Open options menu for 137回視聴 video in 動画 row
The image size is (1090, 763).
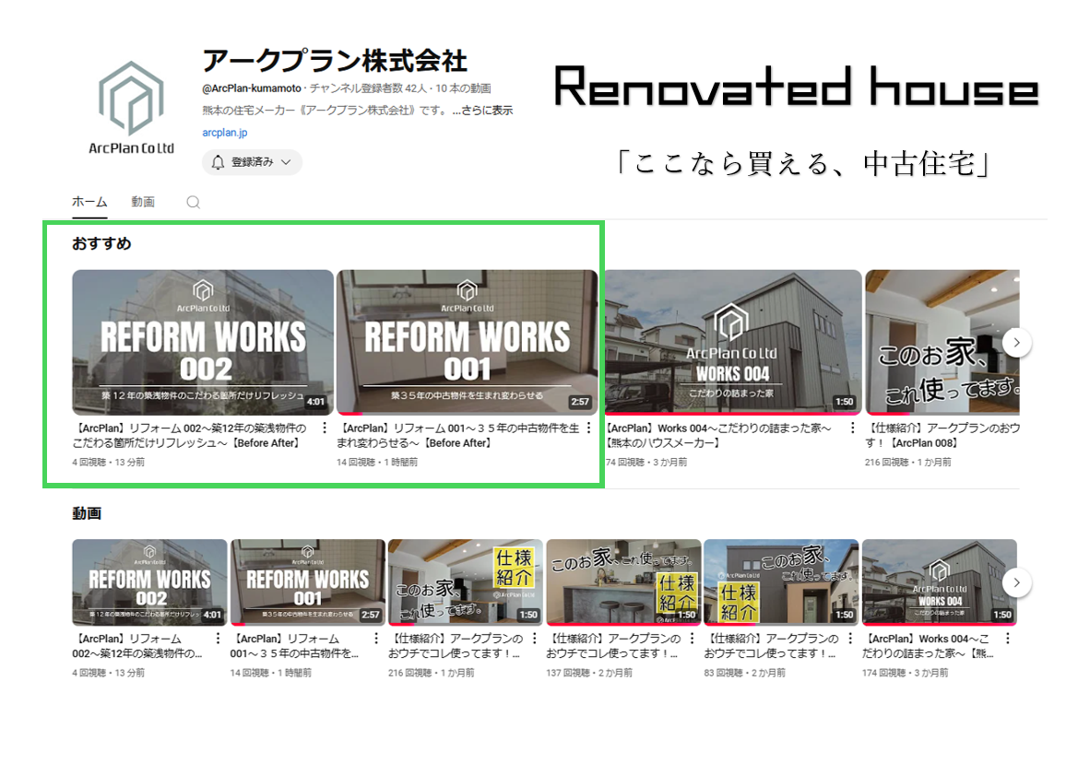coord(692,638)
